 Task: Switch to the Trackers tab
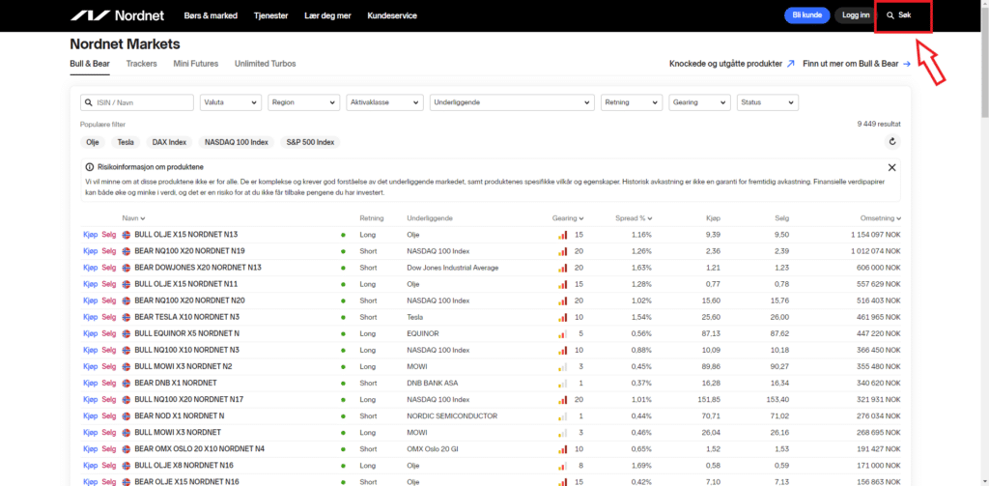(x=141, y=64)
